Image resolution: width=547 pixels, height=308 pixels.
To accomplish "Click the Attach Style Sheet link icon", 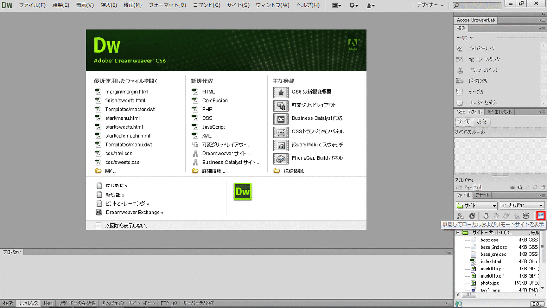I will pos(512,187).
